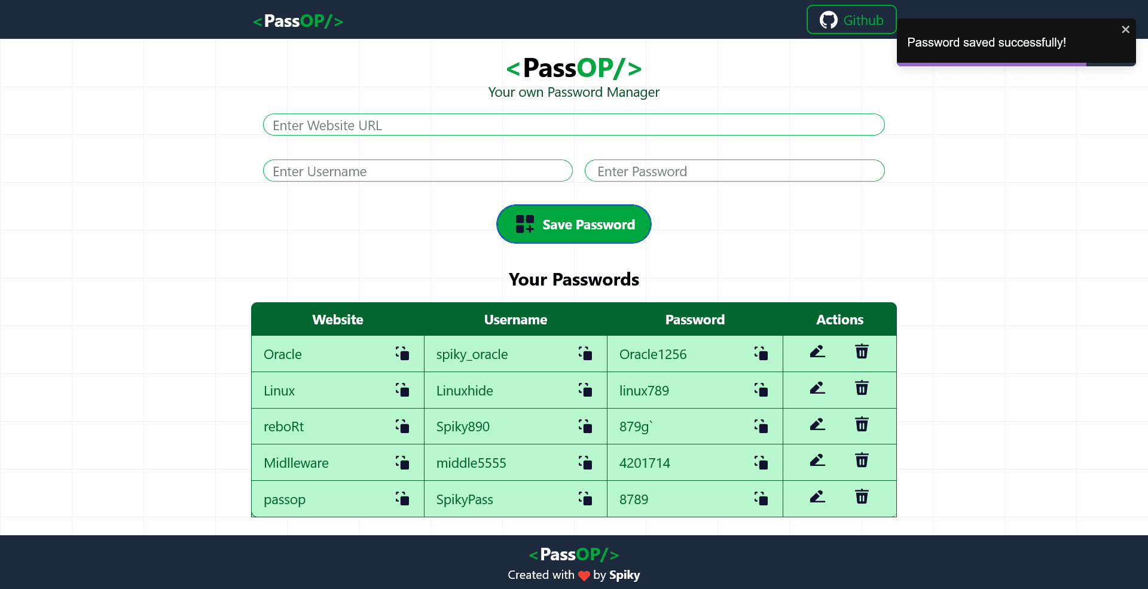Image resolution: width=1148 pixels, height=589 pixels.
Task: Delete the Midlleware entry
Action: click(x=862, y=461)
